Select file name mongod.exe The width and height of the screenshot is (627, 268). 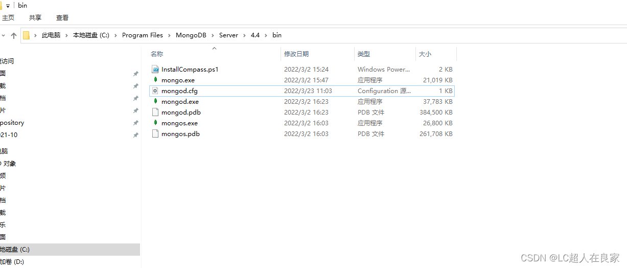[x=180, y=101]
